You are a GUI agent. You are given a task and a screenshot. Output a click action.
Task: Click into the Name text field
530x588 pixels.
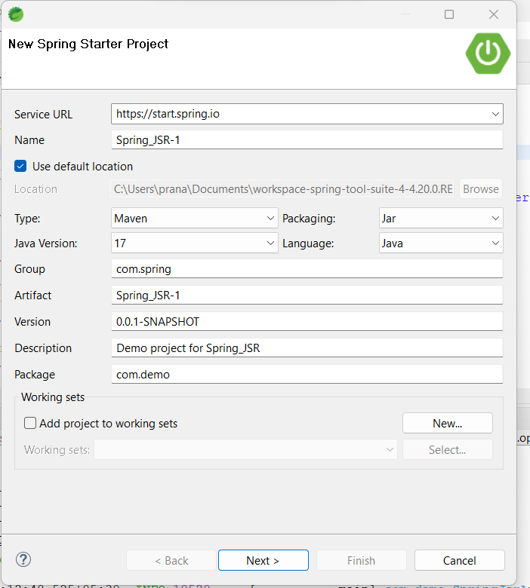pyautogui.click(x=306, y=139)
